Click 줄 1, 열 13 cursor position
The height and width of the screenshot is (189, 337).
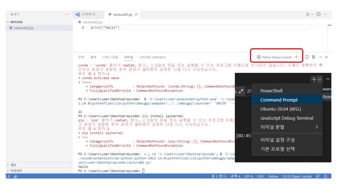point(219,176)
